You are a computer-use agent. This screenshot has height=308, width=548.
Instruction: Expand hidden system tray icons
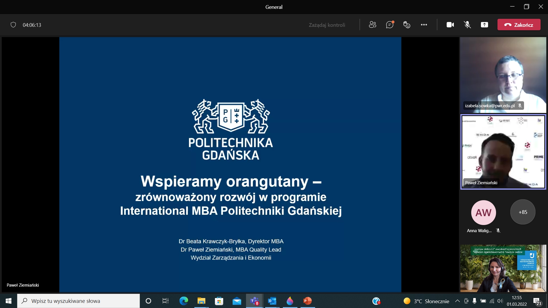click(458, 301)
